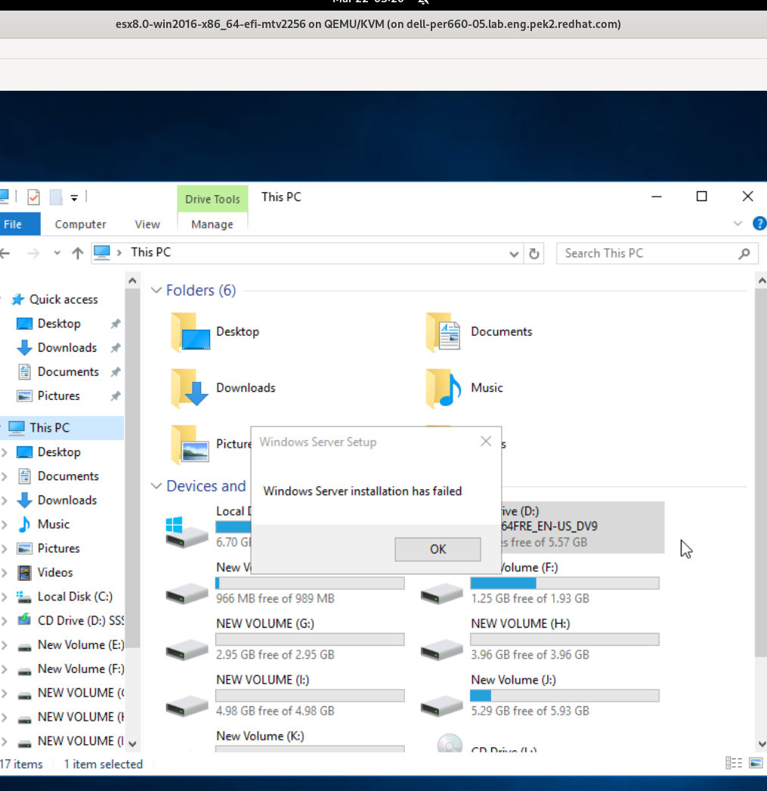Go up one level with up arrow
The width and height of the screenshot is (767, 791).
tap(77, 253)
